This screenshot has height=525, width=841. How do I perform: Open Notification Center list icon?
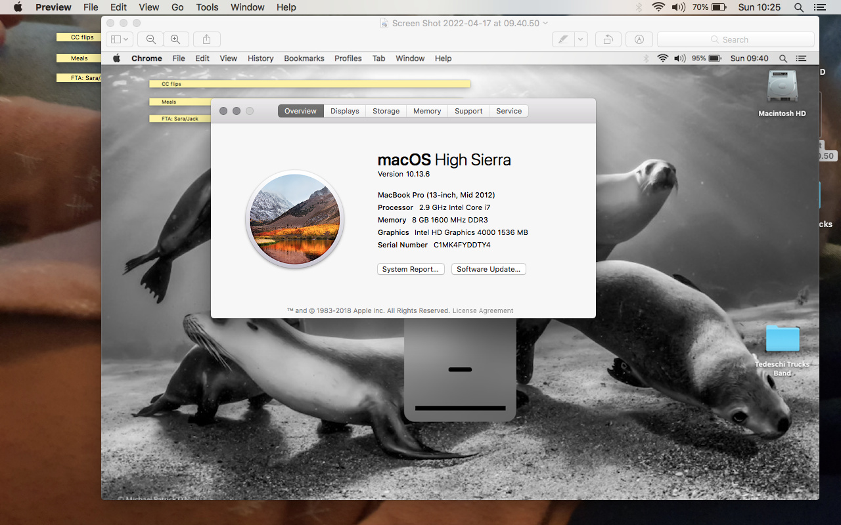coord(819,7)
